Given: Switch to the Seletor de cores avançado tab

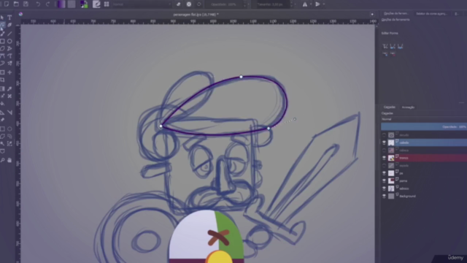Looking at the screenshot, I should point(431,13).
